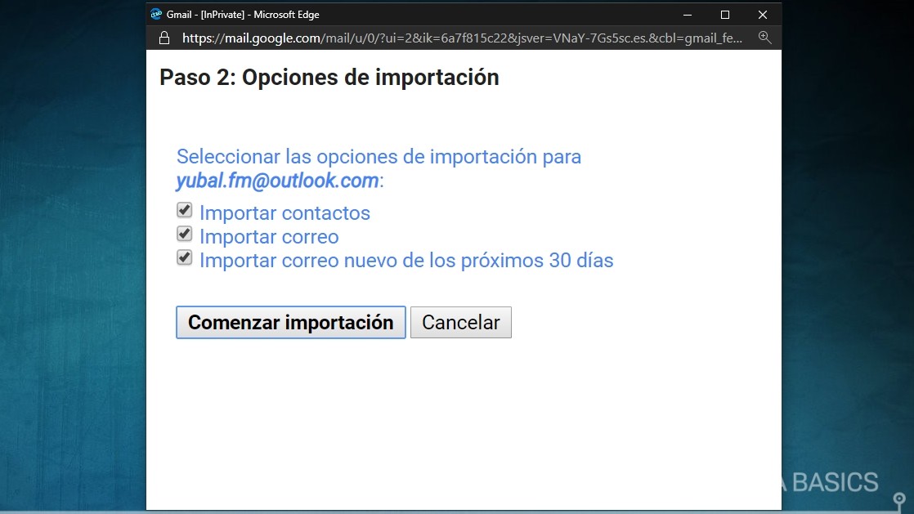
Task: Maximize the Edge browser window
Action: click(x=724, y=14)
